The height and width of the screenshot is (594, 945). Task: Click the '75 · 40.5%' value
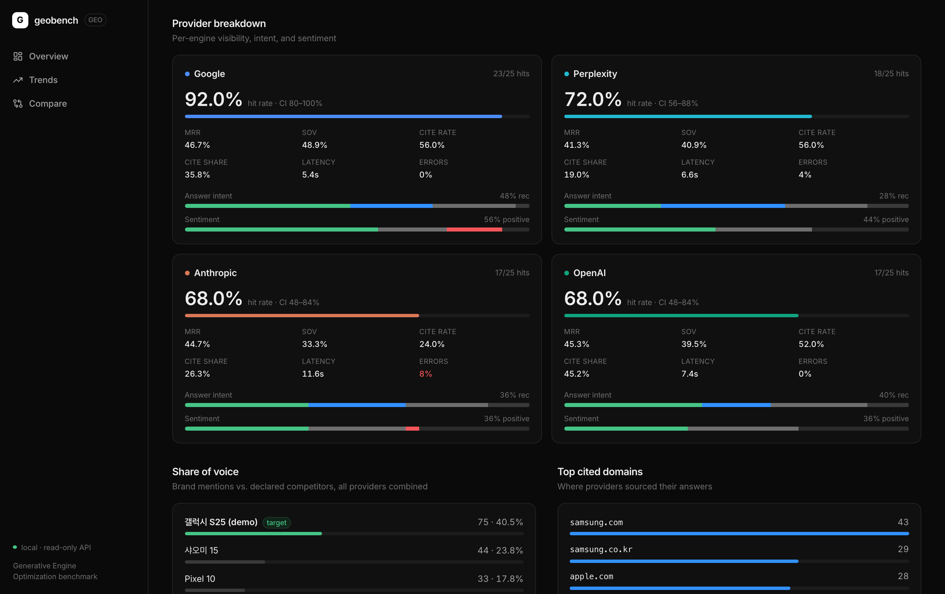500,522
